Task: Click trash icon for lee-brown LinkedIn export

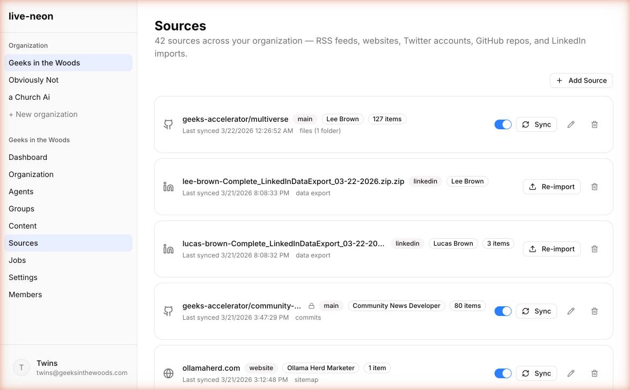Action: point(595,187)
